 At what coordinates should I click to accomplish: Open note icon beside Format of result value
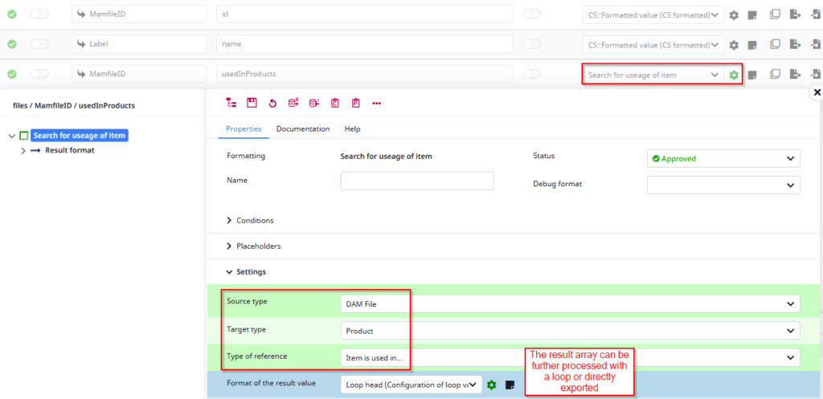pyautogui.click(x=509, y=385)
